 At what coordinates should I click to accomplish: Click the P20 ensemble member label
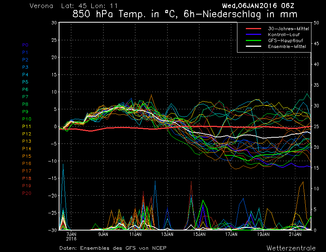[x=26, y=193]
